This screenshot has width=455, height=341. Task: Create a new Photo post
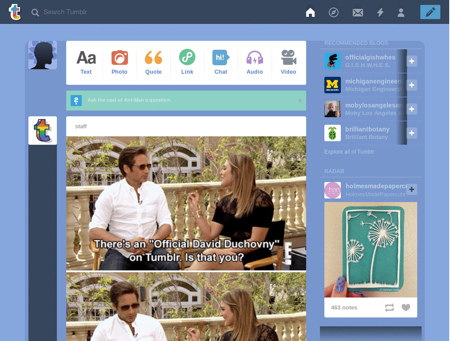[119, 62]
